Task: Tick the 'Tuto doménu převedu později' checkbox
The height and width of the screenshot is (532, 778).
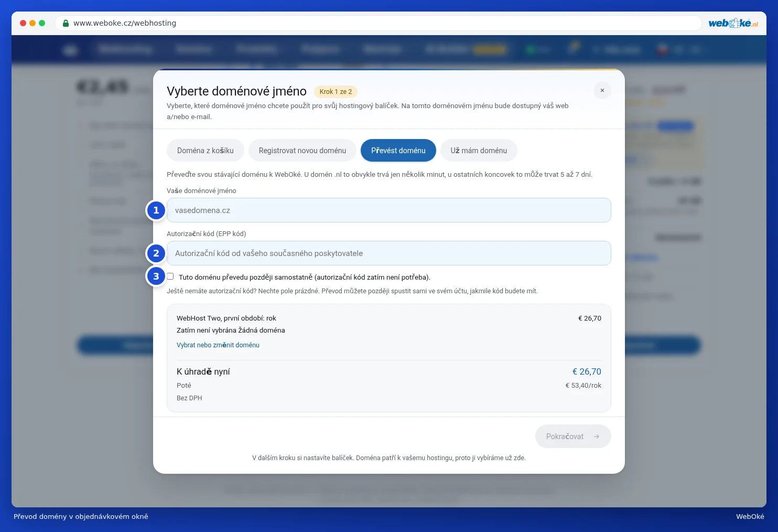Action: coord(170,276)
